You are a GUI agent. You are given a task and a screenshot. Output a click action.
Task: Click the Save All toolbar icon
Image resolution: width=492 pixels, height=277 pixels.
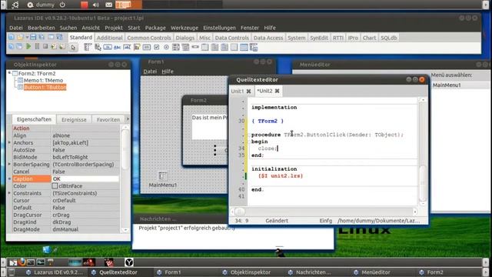(x=42, y=37)
